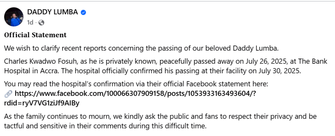Click the globe public audience icon

pos(41,23)
